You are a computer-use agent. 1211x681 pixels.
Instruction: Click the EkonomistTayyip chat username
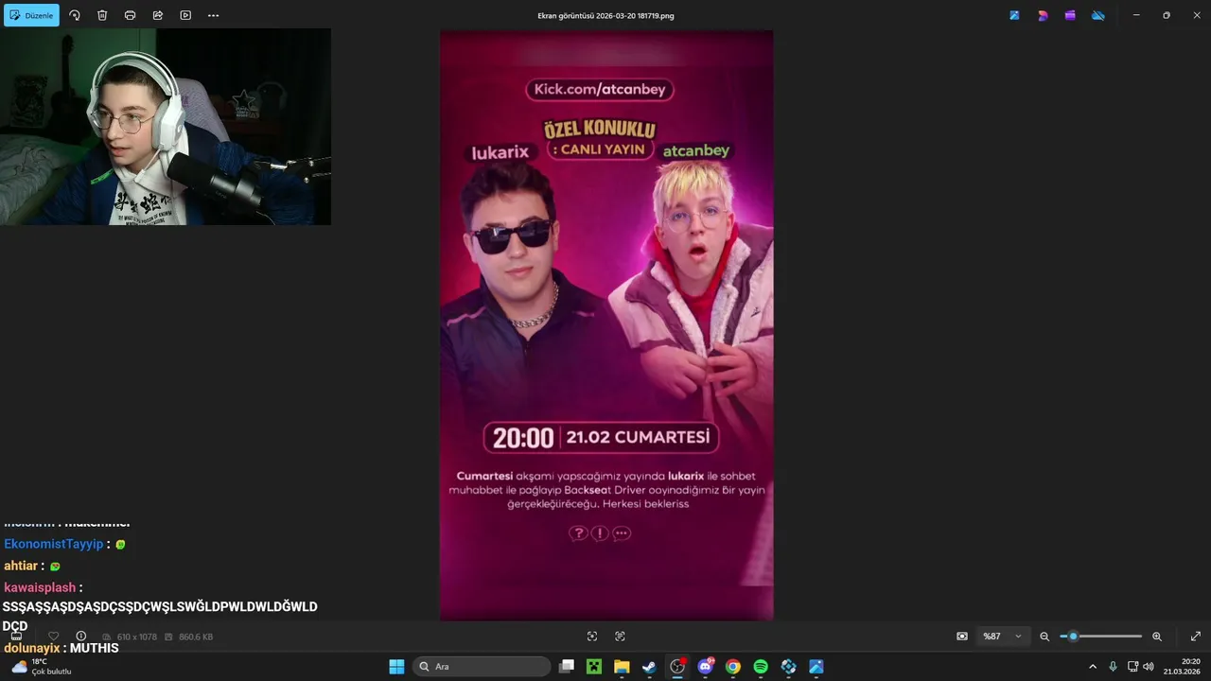point(54,544)
